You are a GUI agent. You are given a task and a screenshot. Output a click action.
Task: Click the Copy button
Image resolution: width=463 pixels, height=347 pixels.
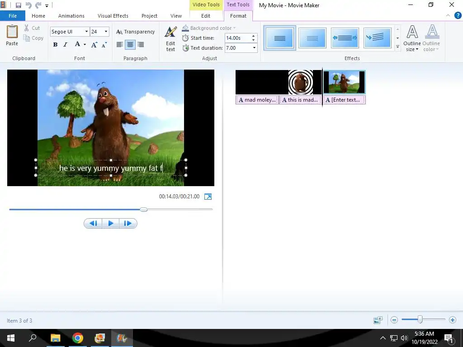33,38
